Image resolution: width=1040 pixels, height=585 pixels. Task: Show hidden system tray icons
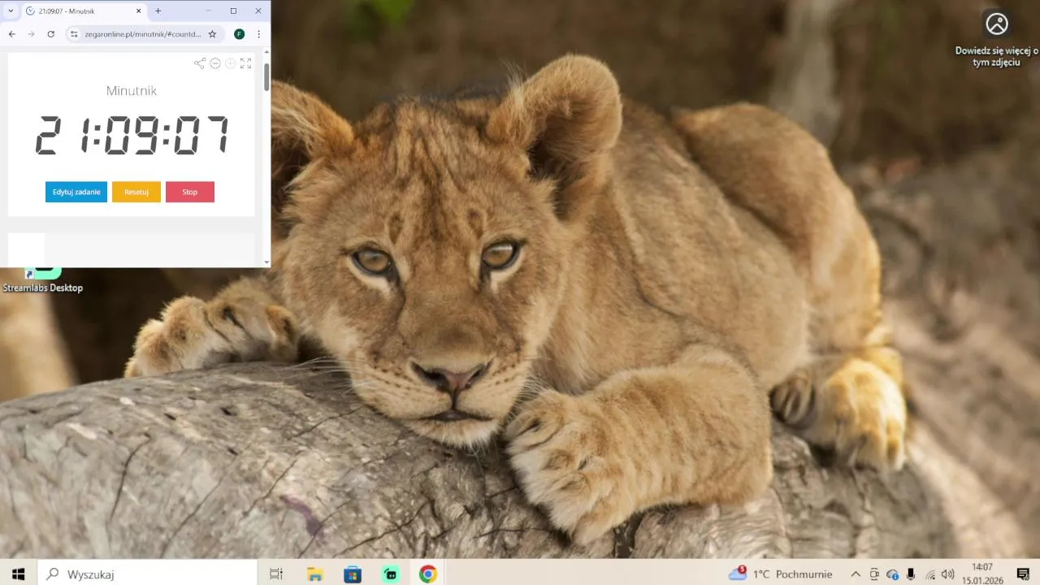[x=856, y=574]
